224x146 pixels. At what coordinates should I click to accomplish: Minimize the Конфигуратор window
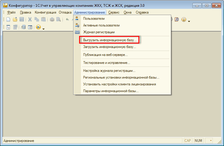197,6
